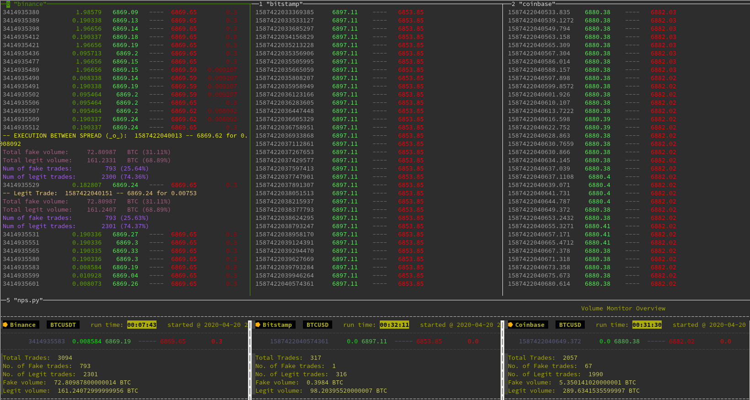The width and height of the screenshot is (750, 400).
Task: Click Coinbase "Total Trades: 2057"
Action: pos(543,358)
